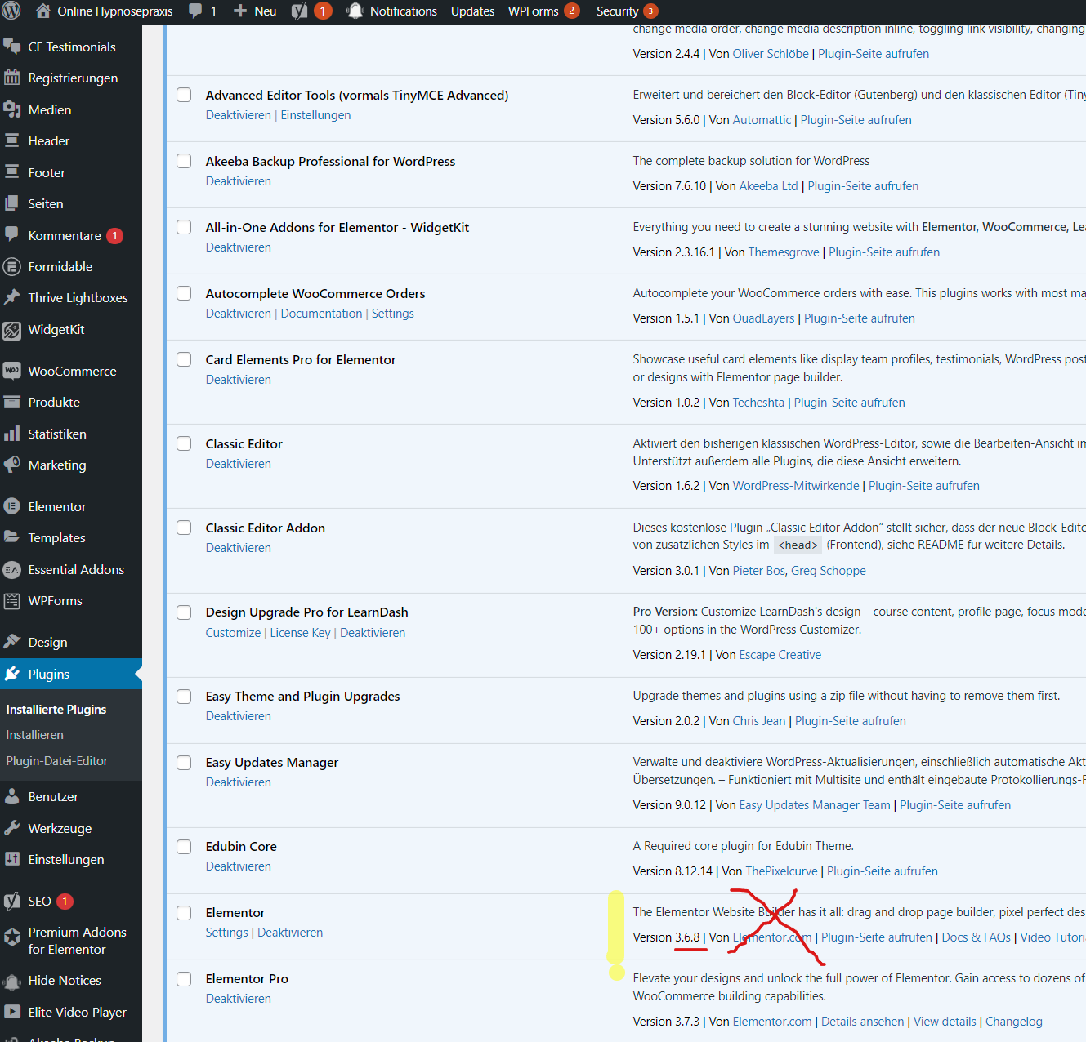Open the Yoast SEO icon in admin bar
The image size is (1086, 1042).
click(x=299, y=11)
